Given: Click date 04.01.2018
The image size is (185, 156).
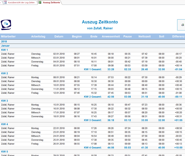Looking at the screenshot, I should (x=59, y=62).
